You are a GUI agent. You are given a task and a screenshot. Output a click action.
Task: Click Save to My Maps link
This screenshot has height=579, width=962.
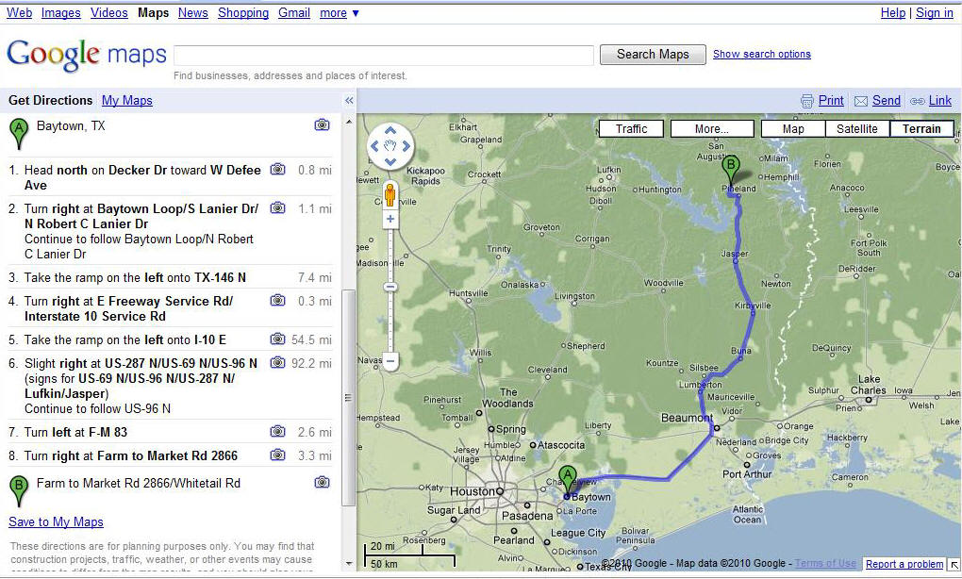point(56,522)
